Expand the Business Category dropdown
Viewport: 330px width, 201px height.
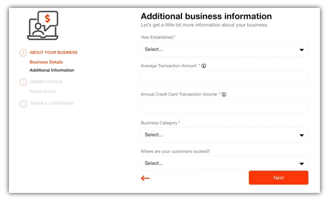224,135
